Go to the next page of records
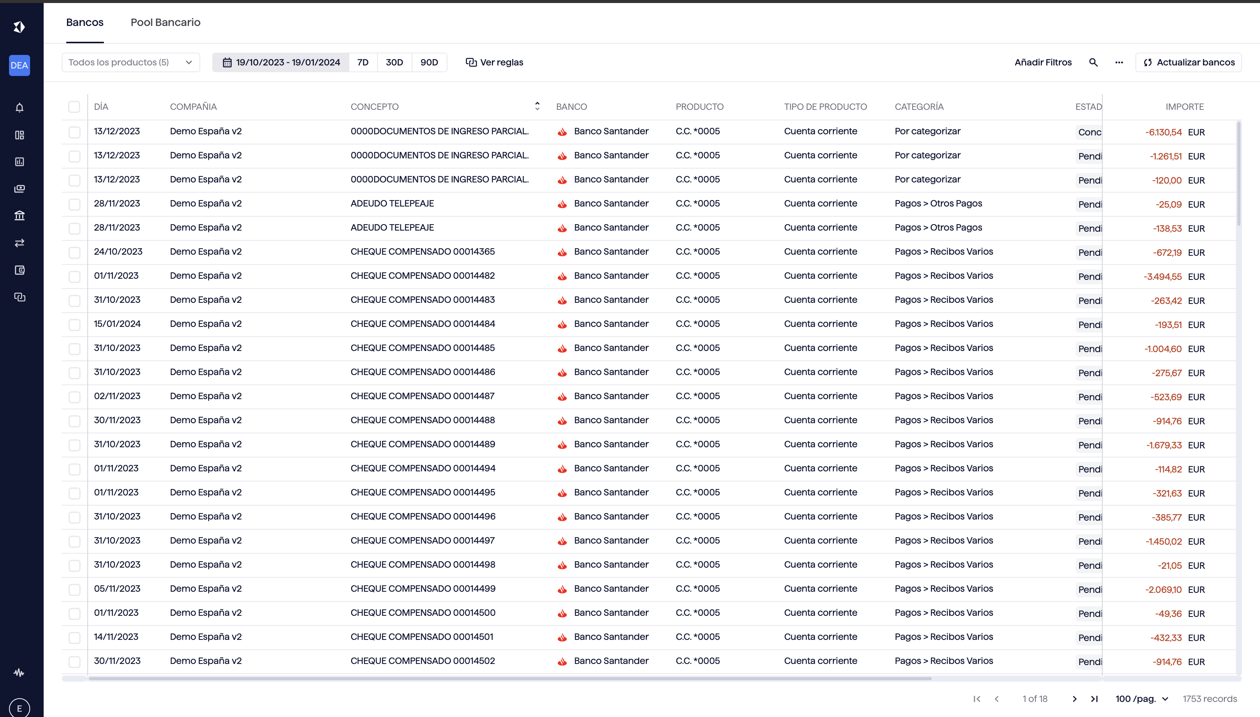 (1074, 699)
